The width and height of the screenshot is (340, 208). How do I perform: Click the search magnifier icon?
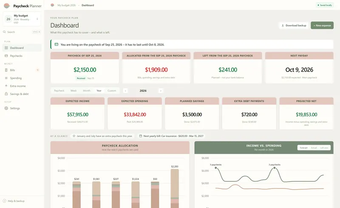4,32
